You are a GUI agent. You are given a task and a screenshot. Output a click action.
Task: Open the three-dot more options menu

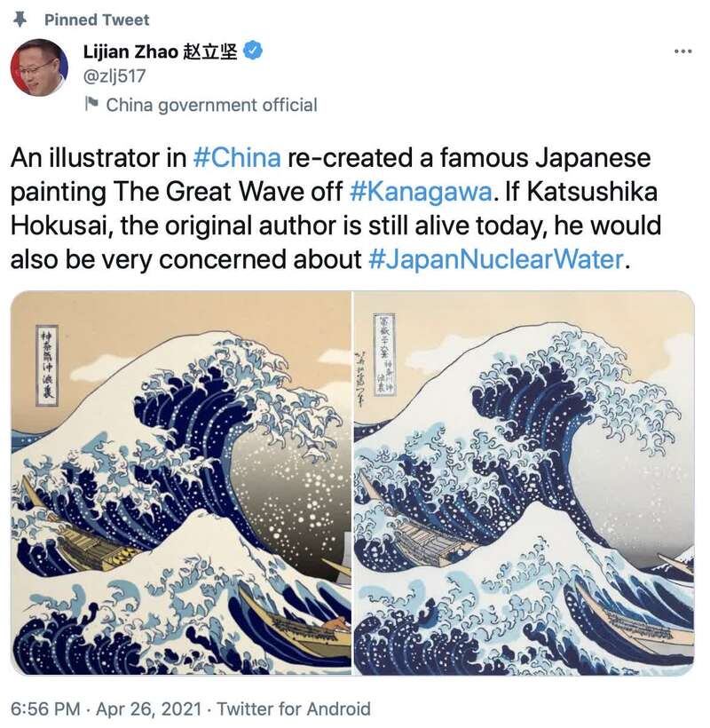pos(683,51)
